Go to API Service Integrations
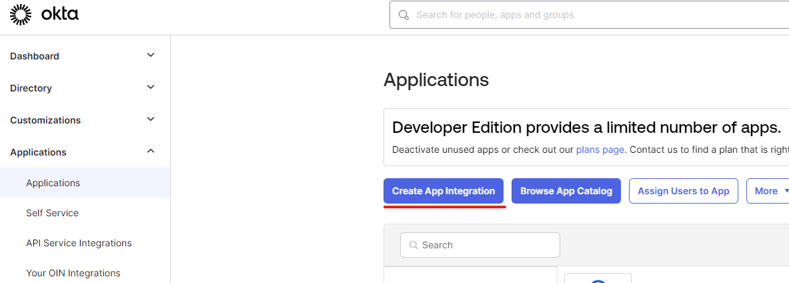Image resolution: width=789 pixels, height=283 pixels. click(x=79, y=243)
